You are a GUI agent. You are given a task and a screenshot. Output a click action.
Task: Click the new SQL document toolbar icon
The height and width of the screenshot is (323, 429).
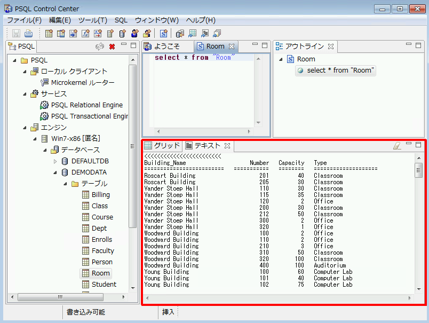tap(163, 34)
